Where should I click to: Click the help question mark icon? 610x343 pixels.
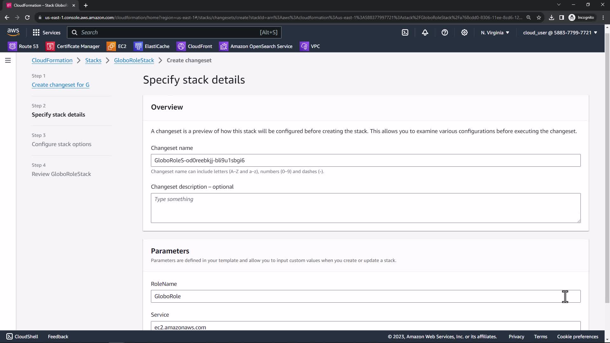tap(444, 32)
